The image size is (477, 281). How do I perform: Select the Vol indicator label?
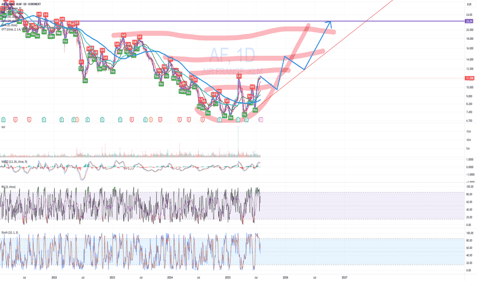[4, 127]
